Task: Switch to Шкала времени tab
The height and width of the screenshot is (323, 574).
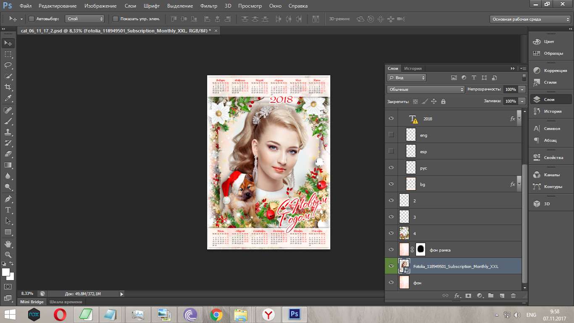Action: [x=66, y=302]
